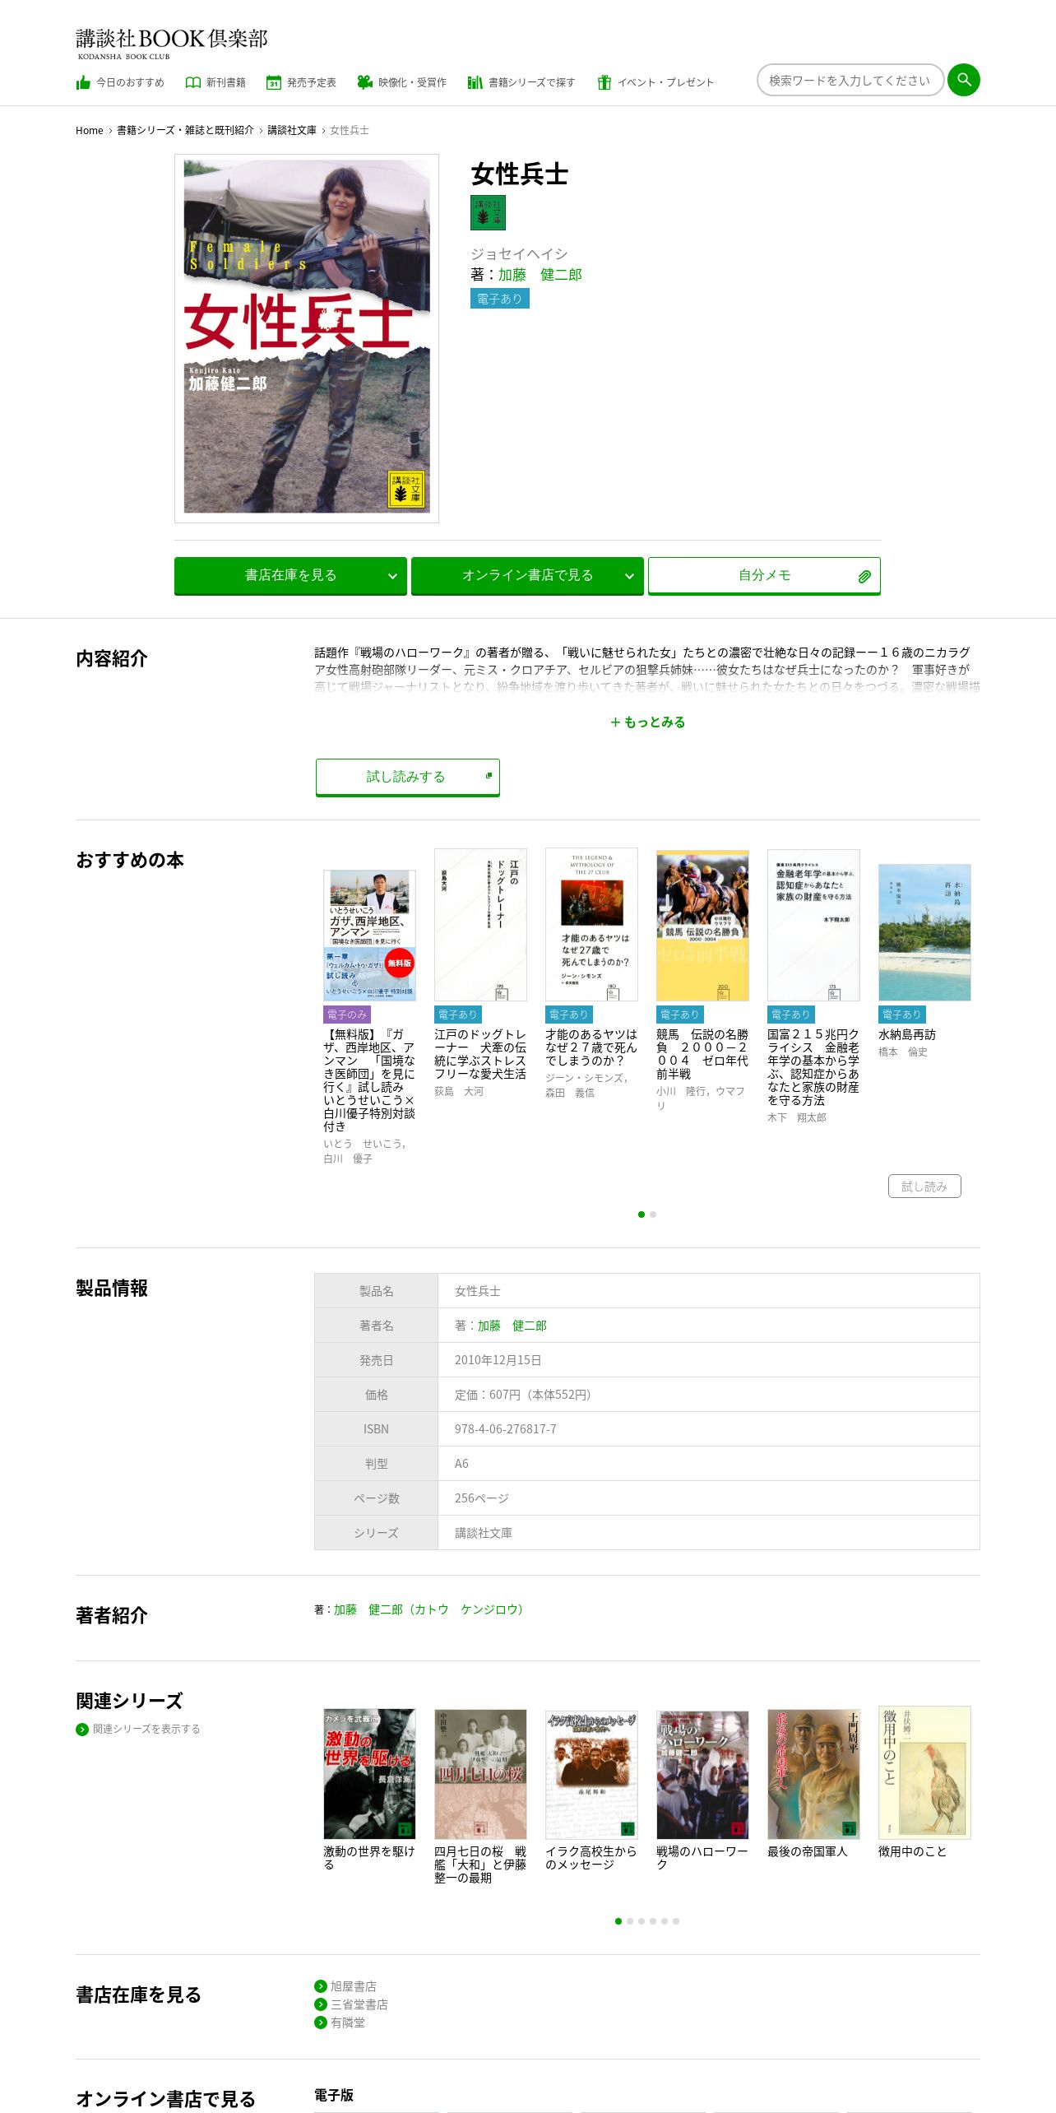
Task: Click 講談社文庫 value in the シリーズ row
Action: 484,1533
